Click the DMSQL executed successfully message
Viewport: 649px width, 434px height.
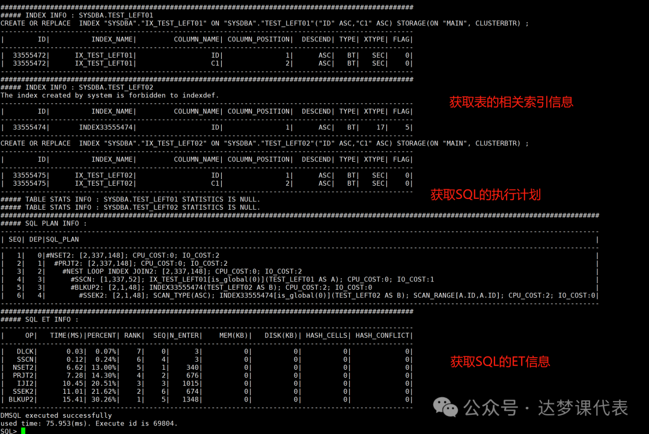coord(56,415)
